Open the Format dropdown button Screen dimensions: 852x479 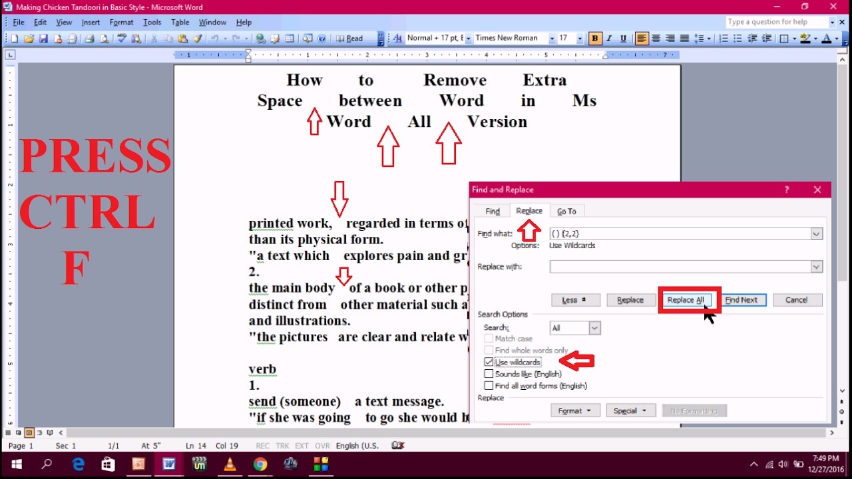point(575,411)
